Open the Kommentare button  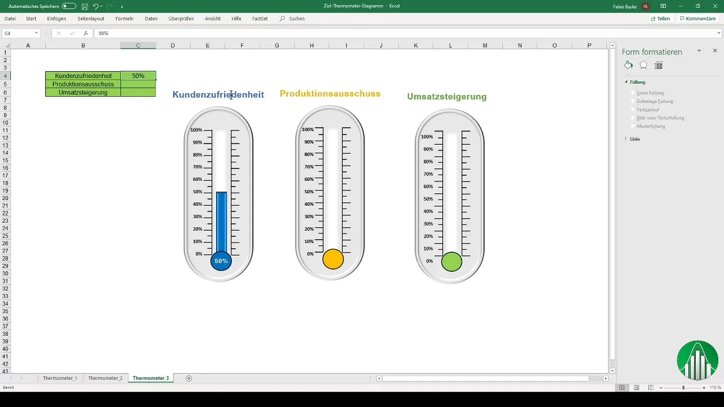point(698,19)
